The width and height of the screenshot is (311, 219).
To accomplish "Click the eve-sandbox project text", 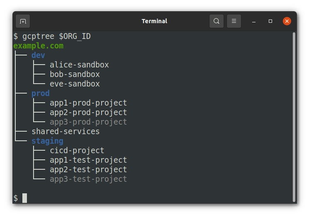I will click(x=75, y=84).
